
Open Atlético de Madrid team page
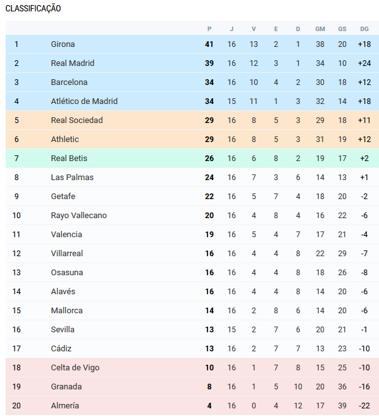pos(84,101)
